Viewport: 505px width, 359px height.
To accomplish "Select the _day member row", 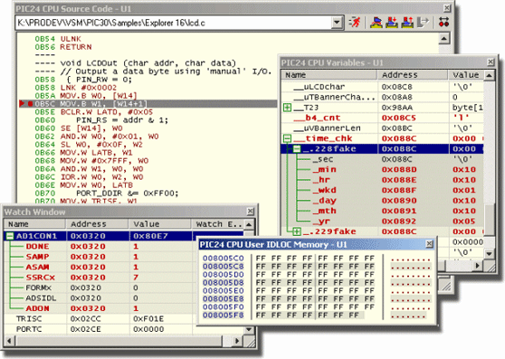I will [382, 201].
